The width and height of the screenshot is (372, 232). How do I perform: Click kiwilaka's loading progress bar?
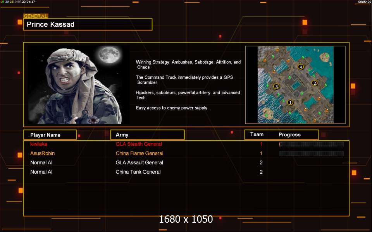pyautogui.click(x=312, y=144)
